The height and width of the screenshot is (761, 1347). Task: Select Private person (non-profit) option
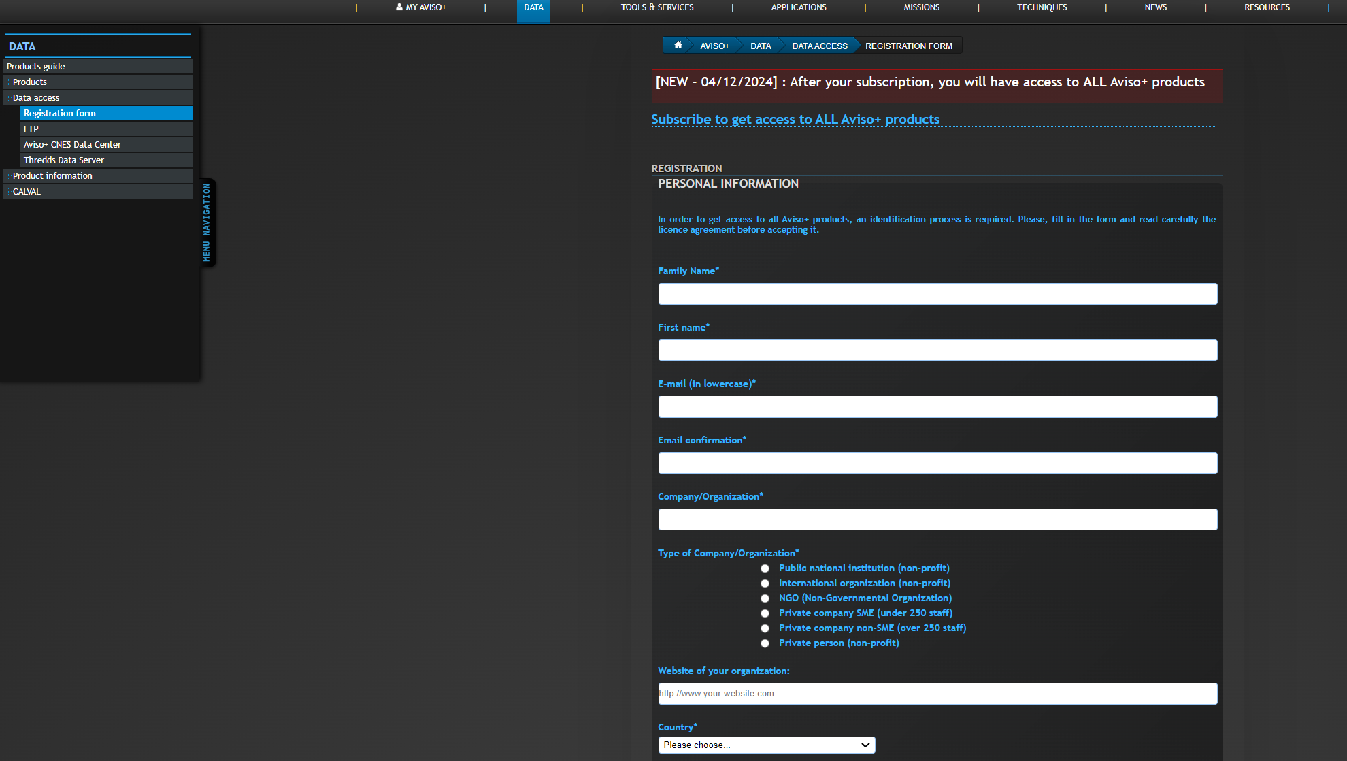click(765, 643)
